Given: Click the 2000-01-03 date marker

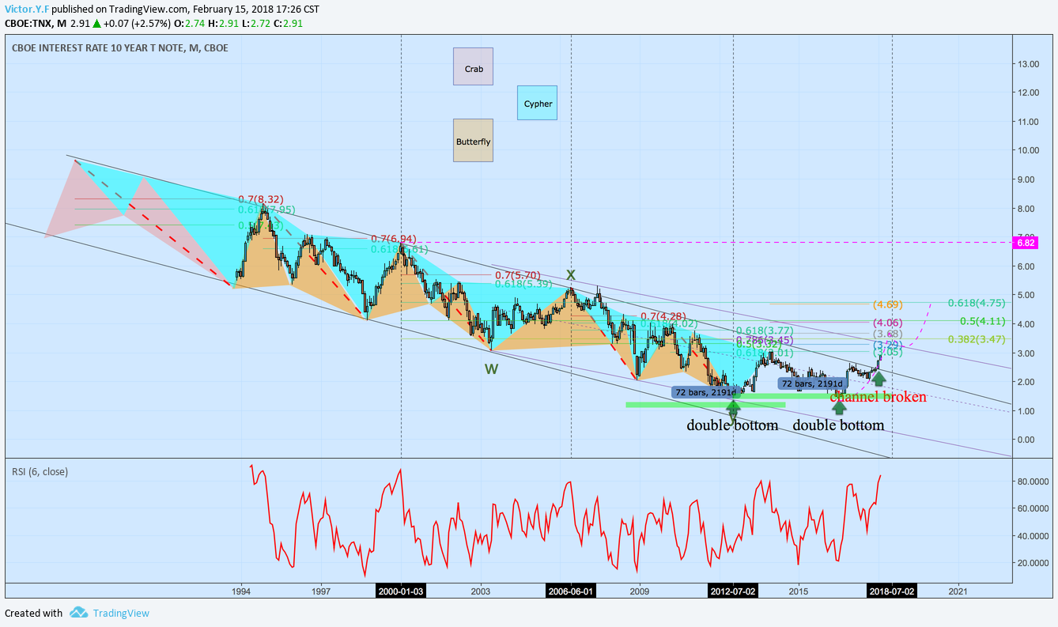Looking at the screenshot, I should [401, 591].
